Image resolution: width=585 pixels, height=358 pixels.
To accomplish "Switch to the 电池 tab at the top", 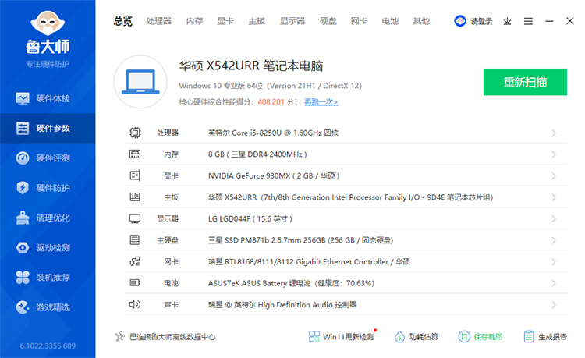I will click(x=390, y=21).
